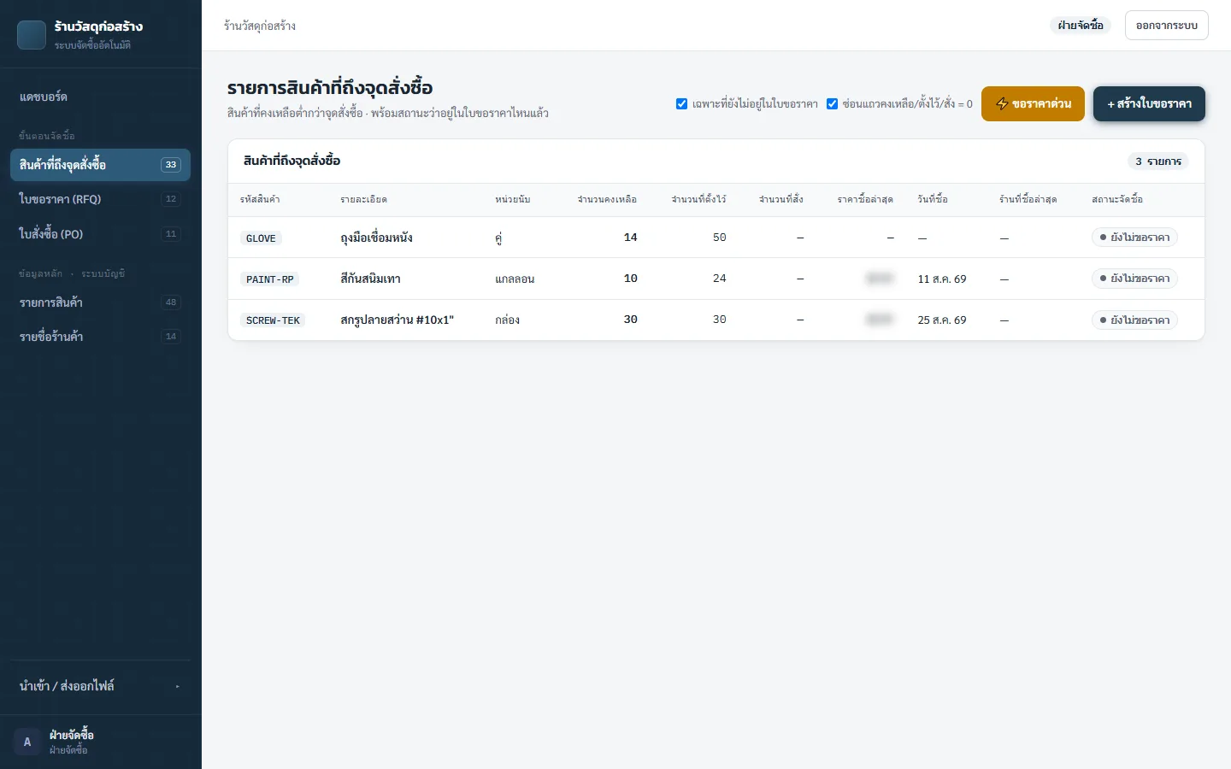Click the 11 ส.ค. 69 purchase date
1231x769 pixels.
(942, 279)
